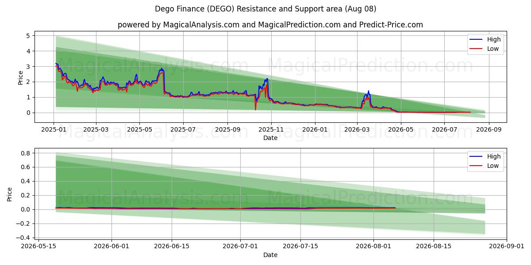Click the '2026-06-01' tick label on the bottom chart
The height and width of the screenshot is (265, 531).
click(112, 246)
